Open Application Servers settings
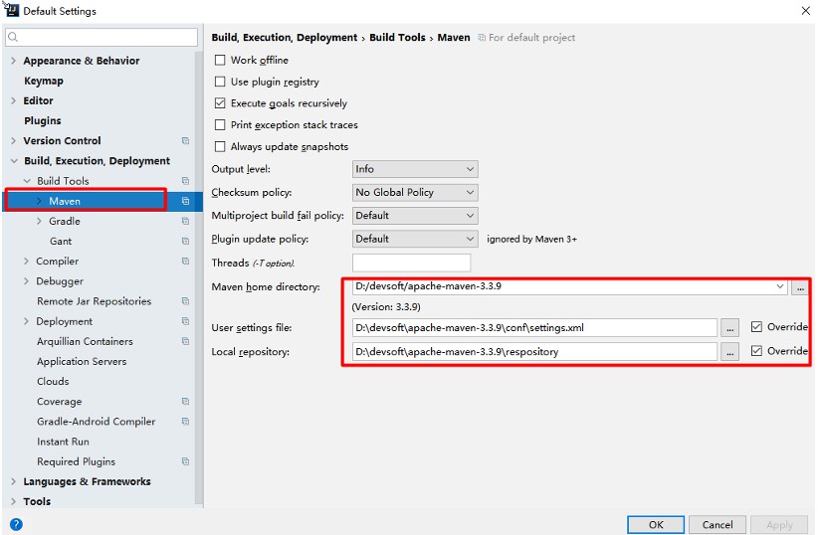 (x=82, y=361)
